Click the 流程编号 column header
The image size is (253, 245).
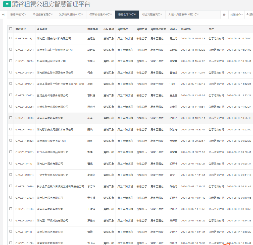tap(21, 29)
